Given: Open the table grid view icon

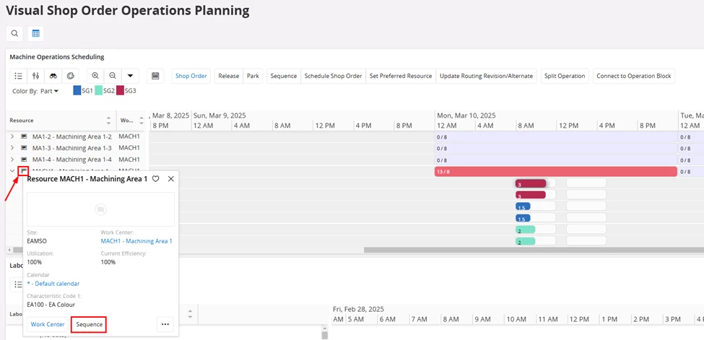Looking at the screenshot, I should coord(35,33).
